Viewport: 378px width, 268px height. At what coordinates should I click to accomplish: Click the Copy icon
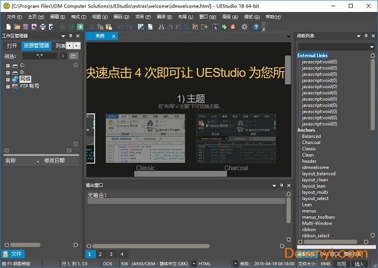100,26
